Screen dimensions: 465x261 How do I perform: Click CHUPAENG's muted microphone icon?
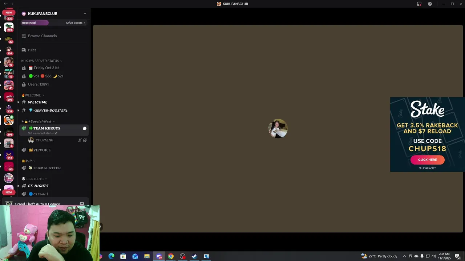80,140
